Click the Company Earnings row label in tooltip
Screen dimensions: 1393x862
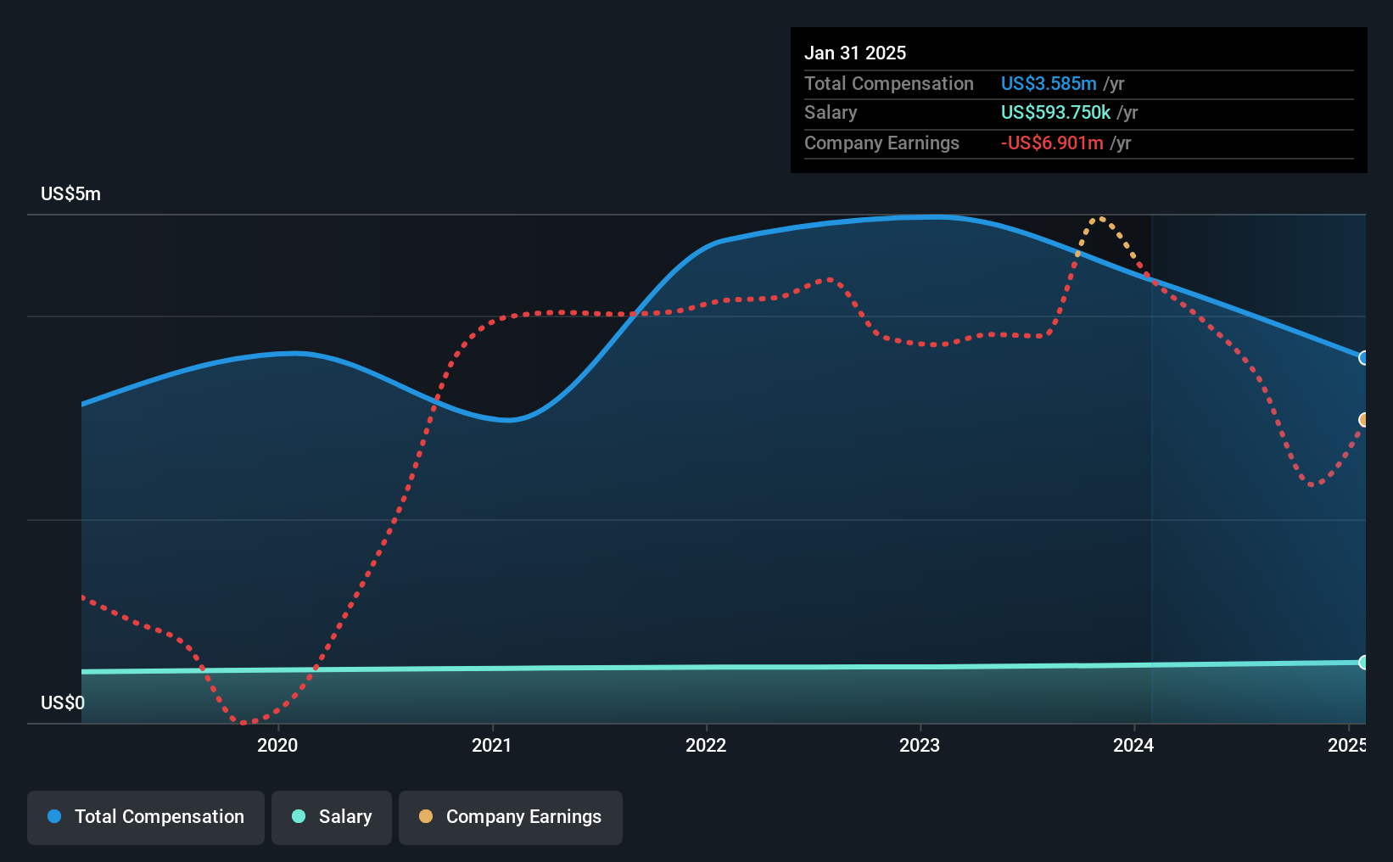point(881,143)
